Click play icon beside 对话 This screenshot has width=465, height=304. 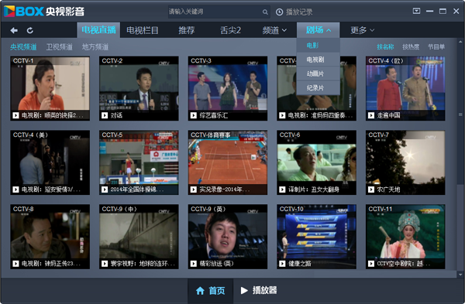105,115
